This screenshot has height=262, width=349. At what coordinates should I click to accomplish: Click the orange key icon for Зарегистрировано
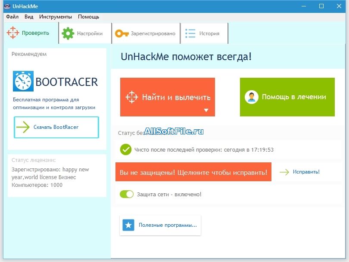(122, 34)
